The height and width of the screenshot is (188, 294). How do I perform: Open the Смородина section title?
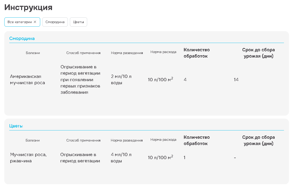[22, 38]
